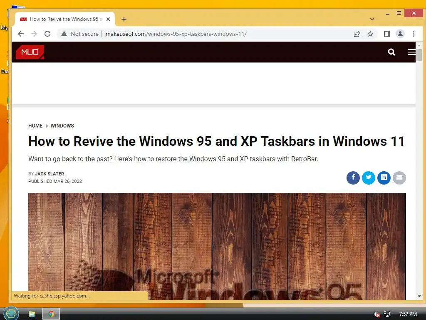Minimize the Chrome window
Screen dimensions: 426x320
[388, 13]
